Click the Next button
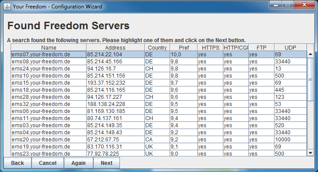Viewport: 318px width, 172px height. [107, 163]
